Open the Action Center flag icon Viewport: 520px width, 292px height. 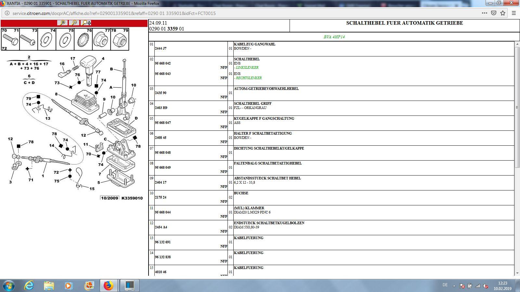[x=462, y=286]
